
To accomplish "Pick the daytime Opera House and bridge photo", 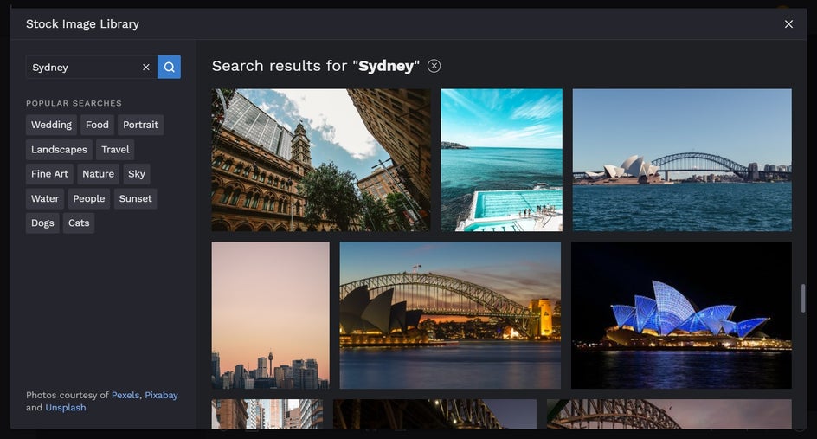I will (681, 159).
